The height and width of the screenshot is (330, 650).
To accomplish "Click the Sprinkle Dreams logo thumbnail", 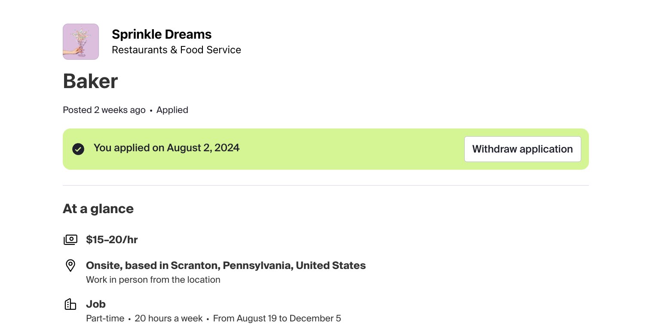I will point(81,42).
